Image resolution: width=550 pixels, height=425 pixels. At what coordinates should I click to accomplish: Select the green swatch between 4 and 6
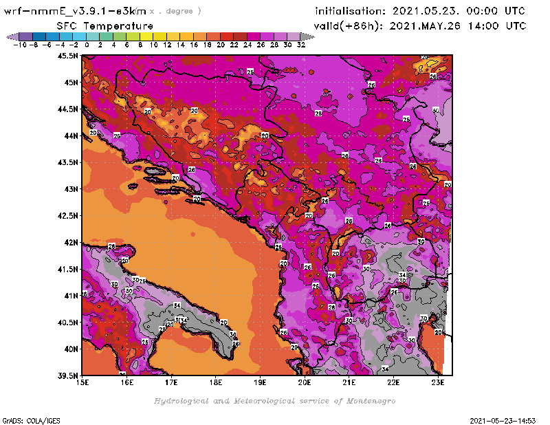pyautogui.click(x=120, y=36)
